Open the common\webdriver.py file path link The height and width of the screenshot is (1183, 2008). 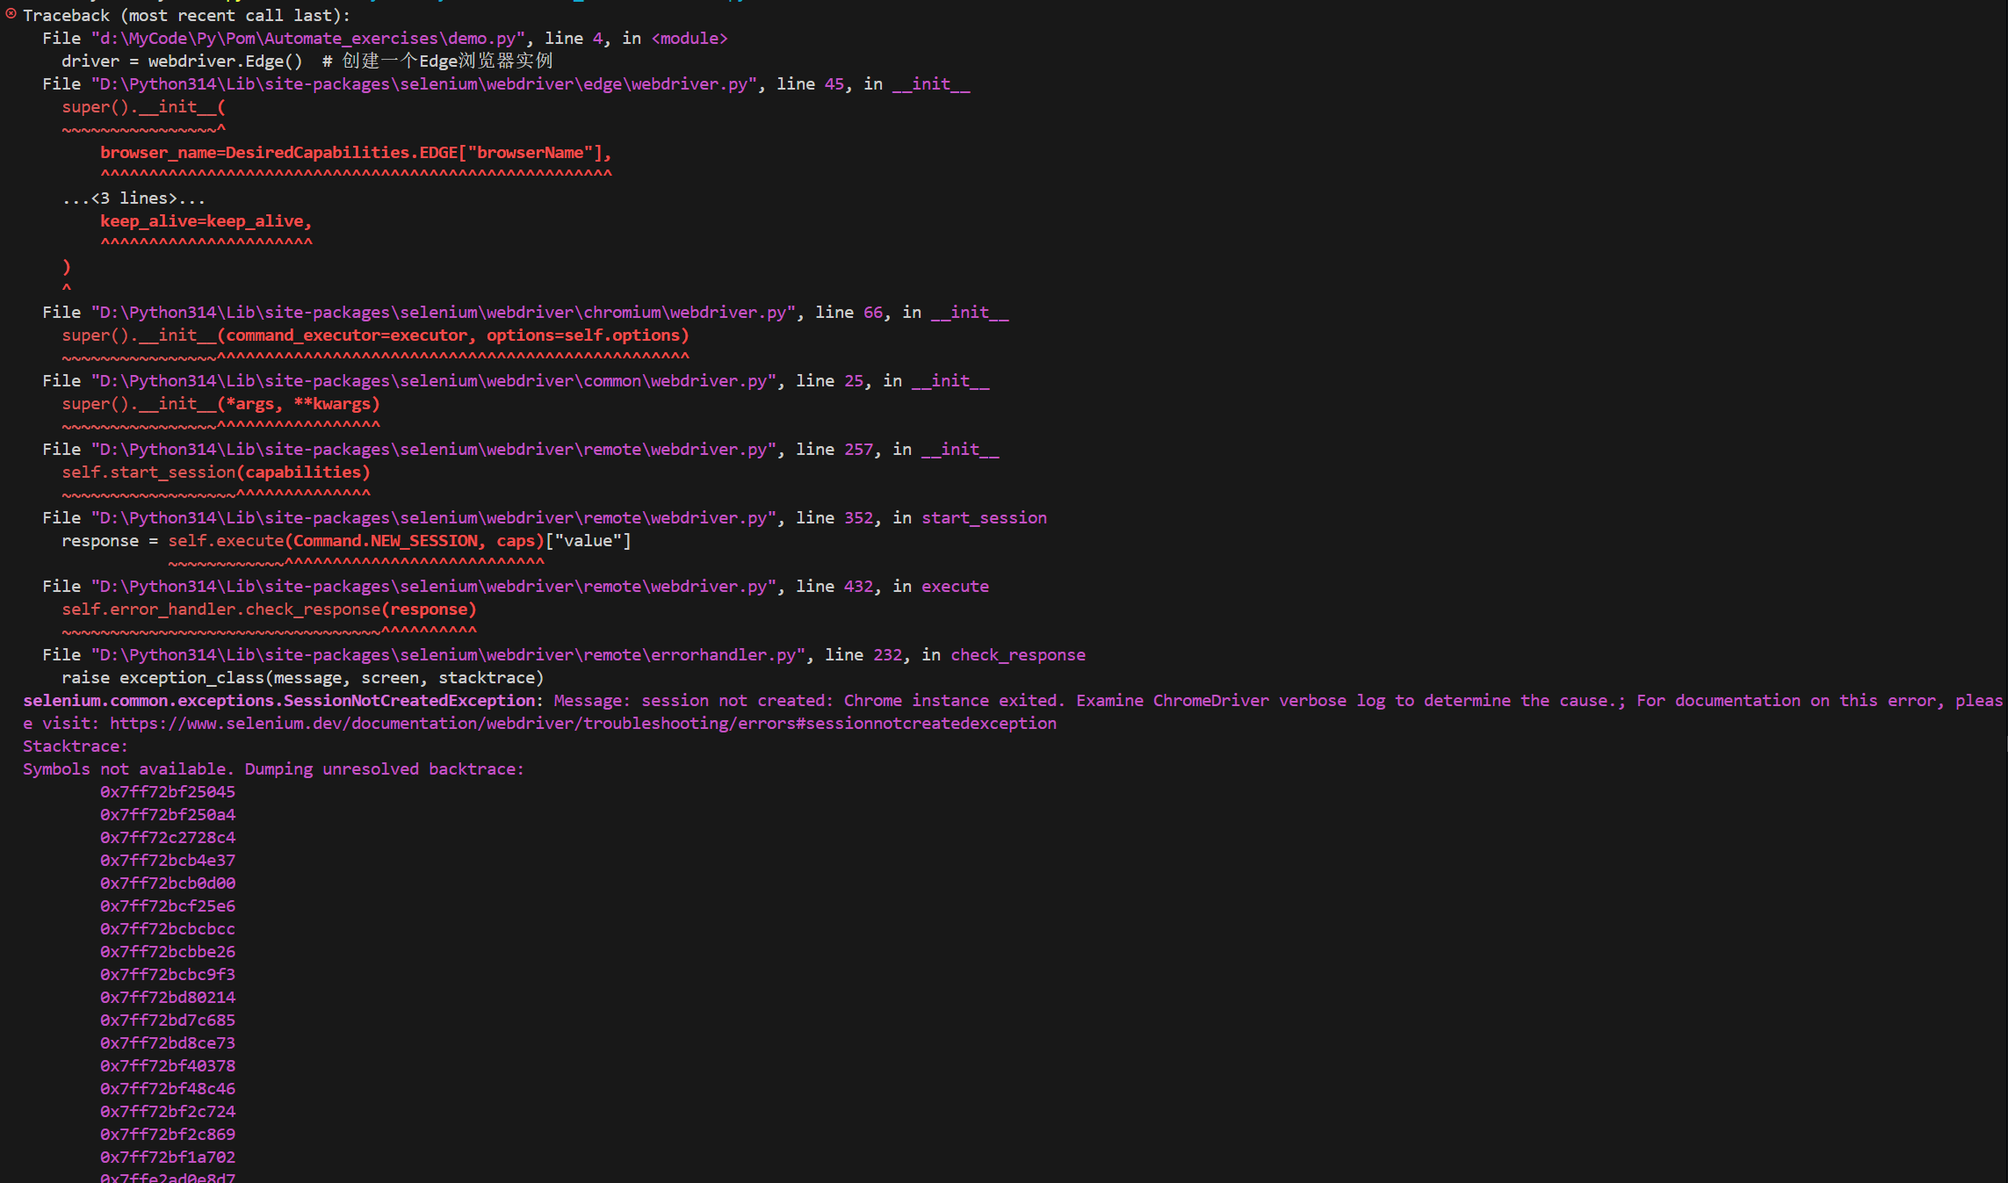433,381
